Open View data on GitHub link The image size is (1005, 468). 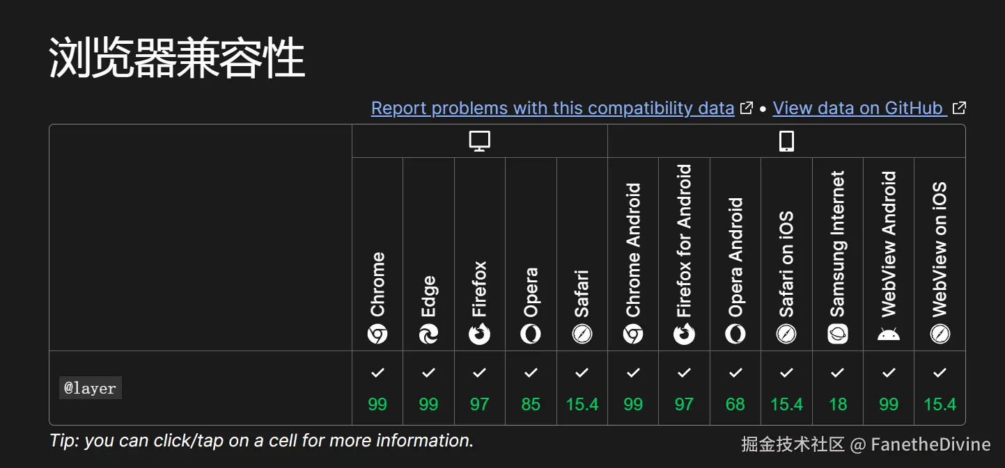click(x=860, y=108)
